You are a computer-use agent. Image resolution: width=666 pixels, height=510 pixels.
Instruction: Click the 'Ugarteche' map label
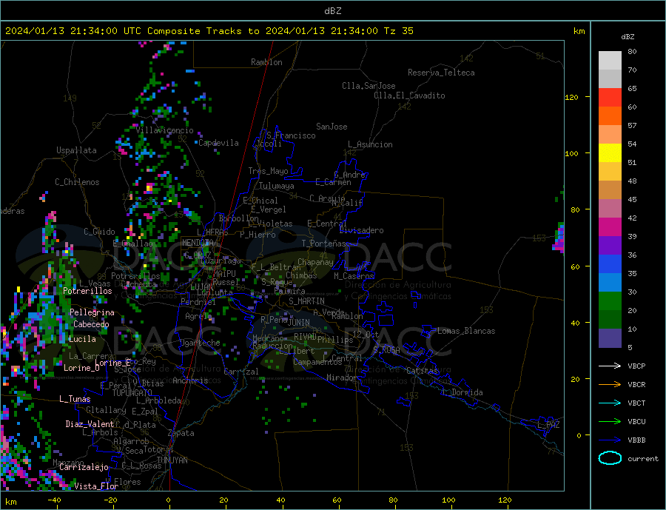point(200,343)
